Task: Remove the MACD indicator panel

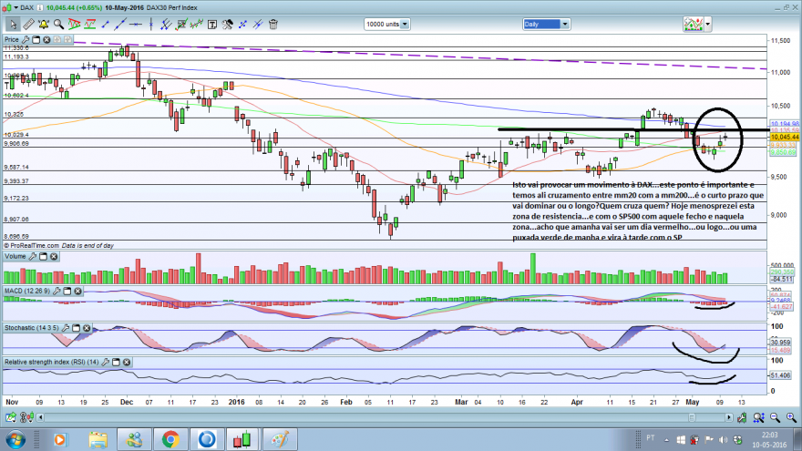Action: (77, 291)
